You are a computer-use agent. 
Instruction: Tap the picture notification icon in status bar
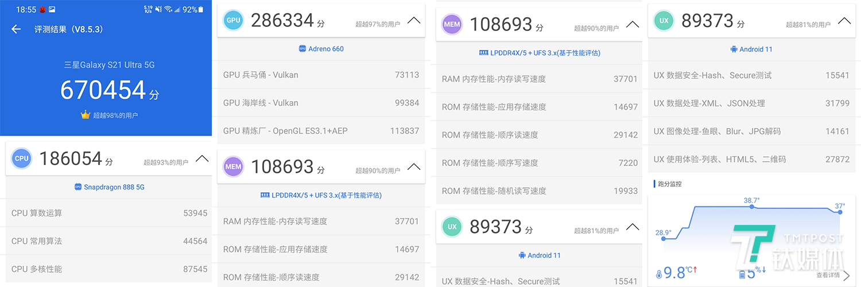52,10
